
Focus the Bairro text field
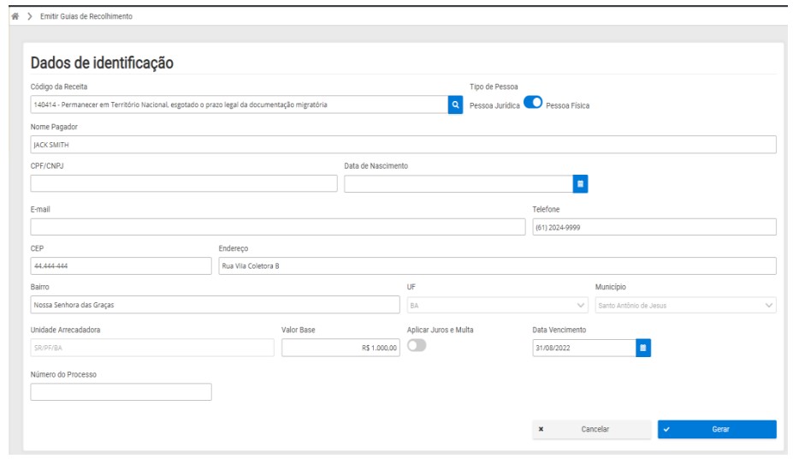coord(215,306)
